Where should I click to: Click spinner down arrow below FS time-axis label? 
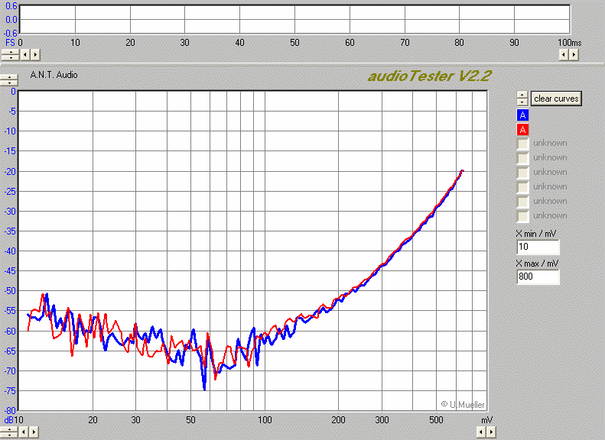click(x=11, y=58)
